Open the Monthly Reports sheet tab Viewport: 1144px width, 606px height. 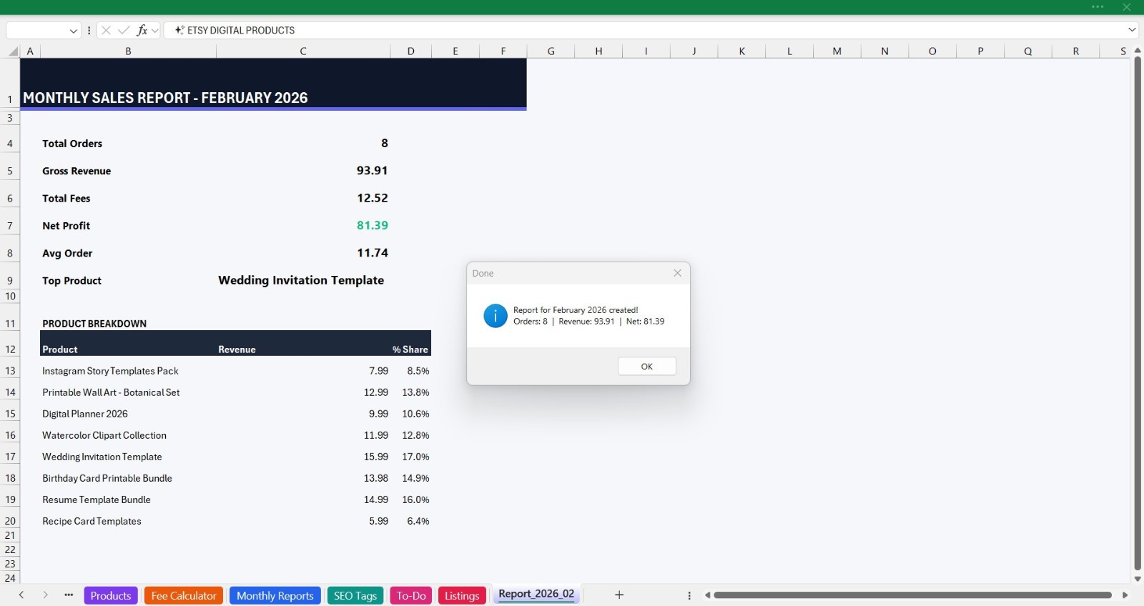tap(275, 595)
